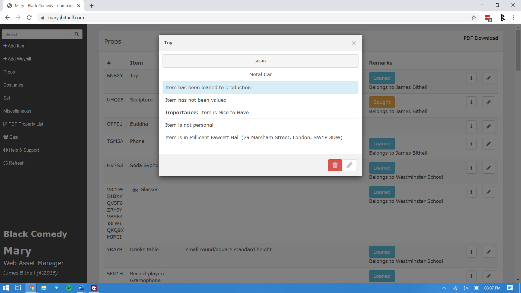This screenshot has height=293, width=521.
Task: Navigate to Costumes section
Action: pyautogui.click(x=13, y=85)
